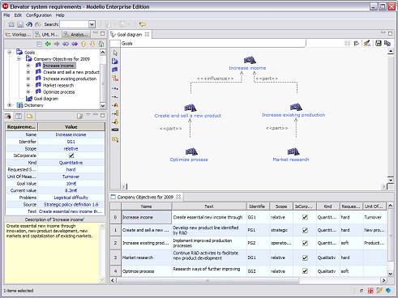Click the Create and sell a new product node icon
398x298 pixels.
tap(190, 108)
